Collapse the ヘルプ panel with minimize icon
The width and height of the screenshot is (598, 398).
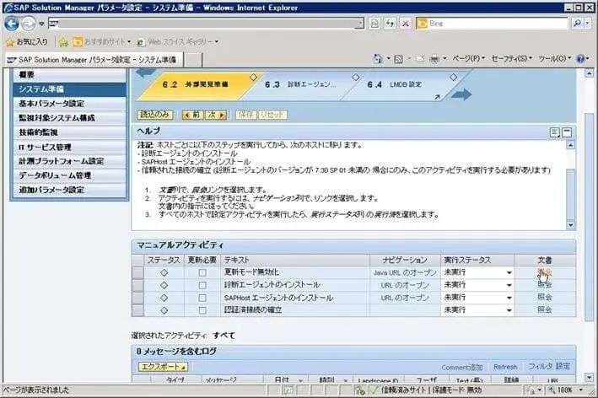(567, 132)
